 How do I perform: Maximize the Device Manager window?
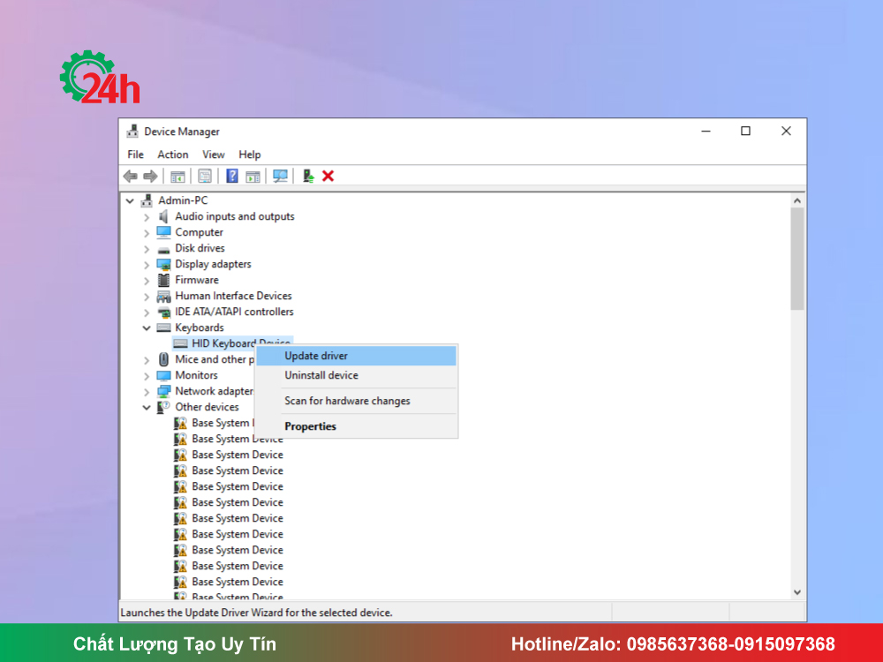(x=745, y=132)
